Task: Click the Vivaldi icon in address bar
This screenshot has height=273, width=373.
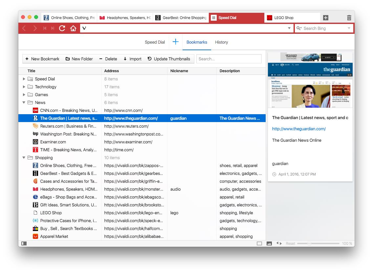Action: pyautogui.click(x=84, y=28)
